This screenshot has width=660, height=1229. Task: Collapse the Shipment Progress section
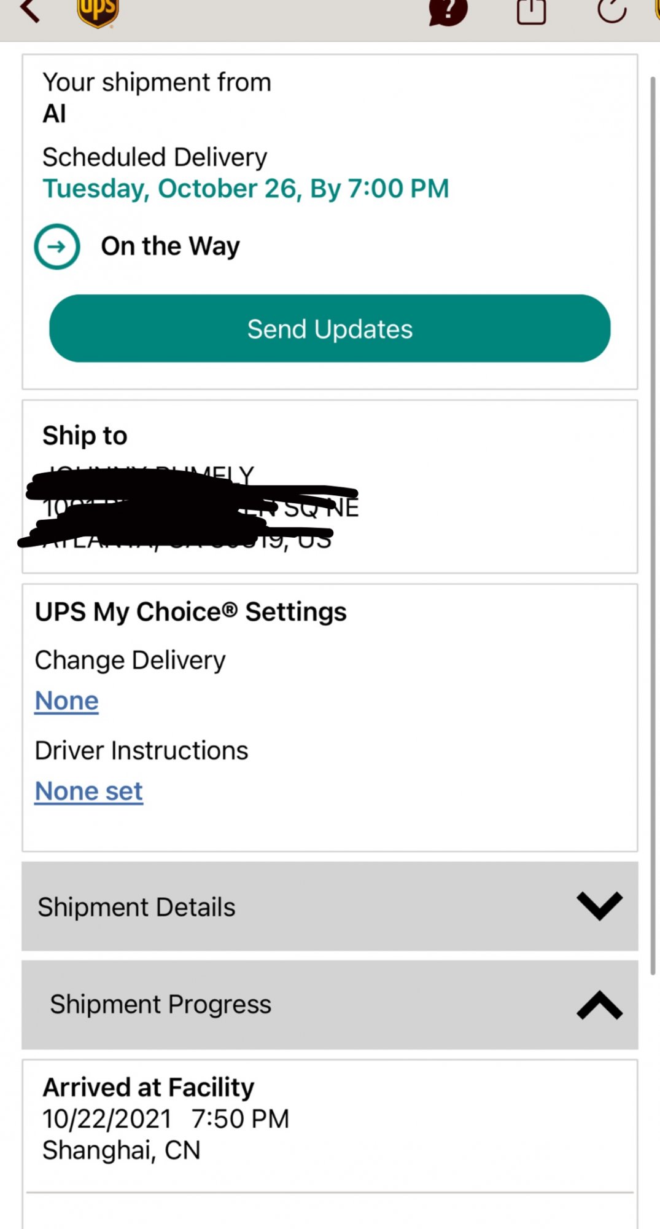pos(330,1005)
